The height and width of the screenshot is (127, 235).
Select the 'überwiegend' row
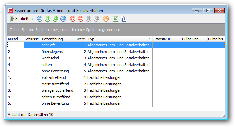[x=116, y=52]
